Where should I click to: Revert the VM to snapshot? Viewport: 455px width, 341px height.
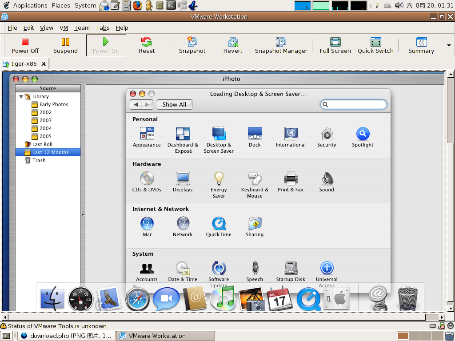233,46
